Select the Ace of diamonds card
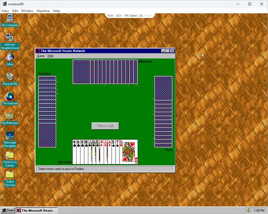 tap(110, 152)
